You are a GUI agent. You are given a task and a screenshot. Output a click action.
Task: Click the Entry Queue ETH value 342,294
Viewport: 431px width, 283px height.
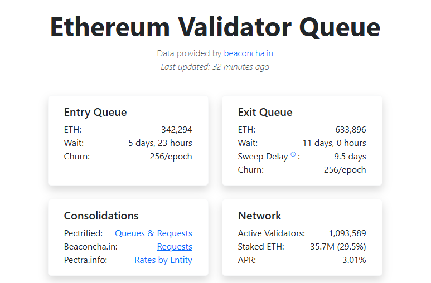pos(177,130)
